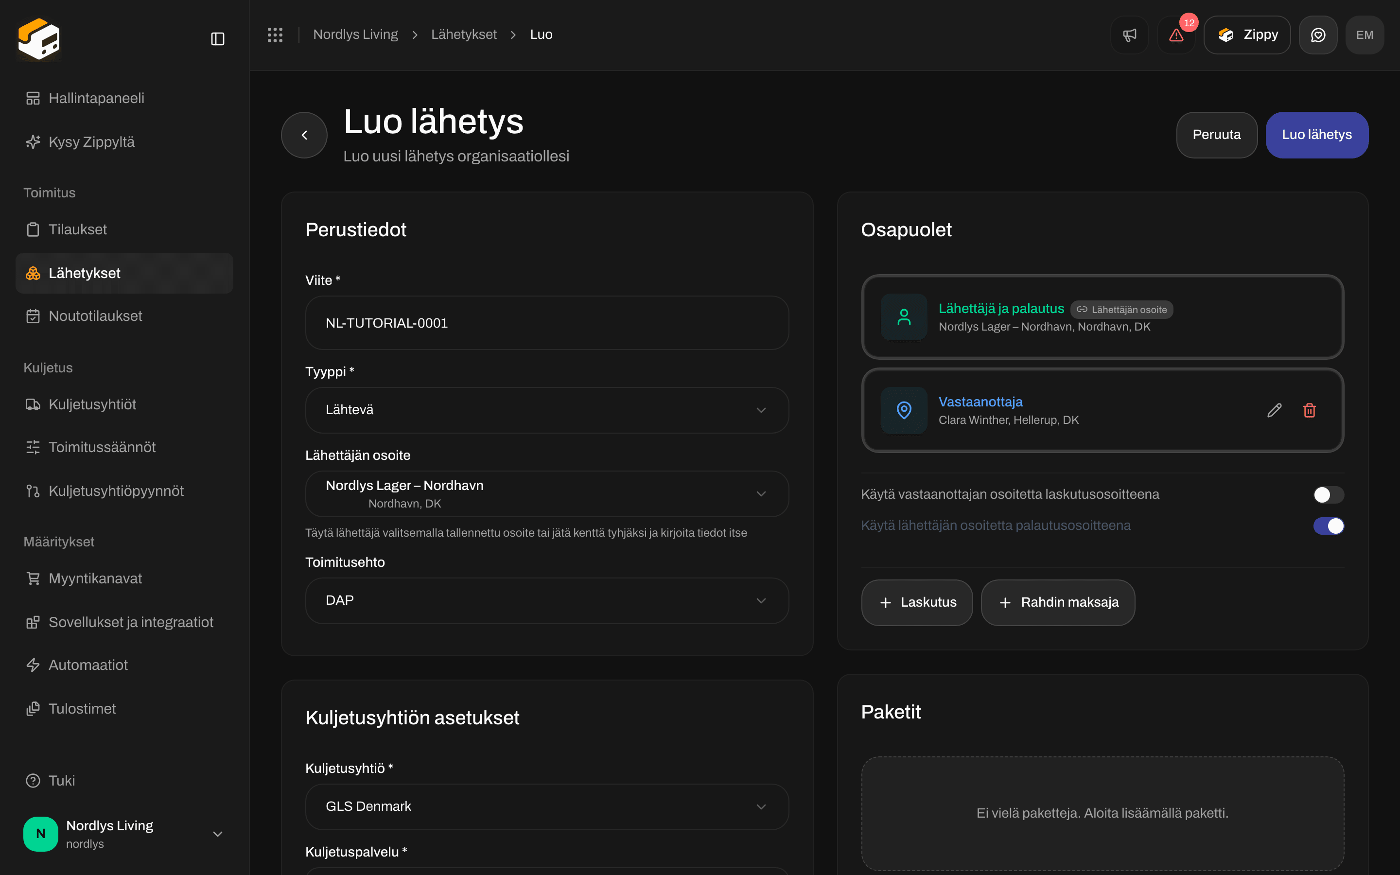This screenshot has height=875, width=1400.
Task: Open the Lähettäjän osoite dropdown
Action: pyautogui.click(x=547, y=493)
